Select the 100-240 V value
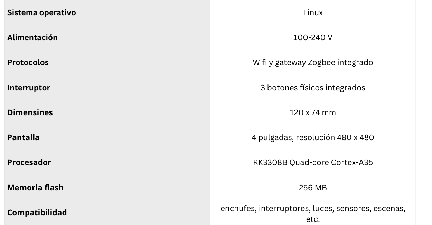 pyautogui.click(x=312, y=38)
